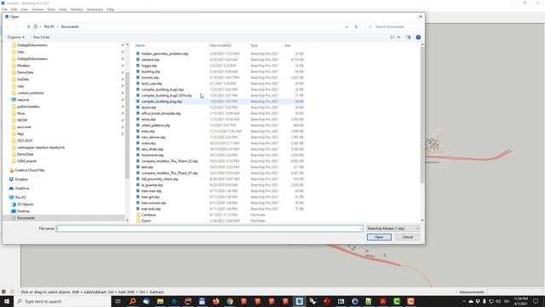Select the file office_tower_template.skp
This screenshot has height=307, width=545.
coord(161,113)
